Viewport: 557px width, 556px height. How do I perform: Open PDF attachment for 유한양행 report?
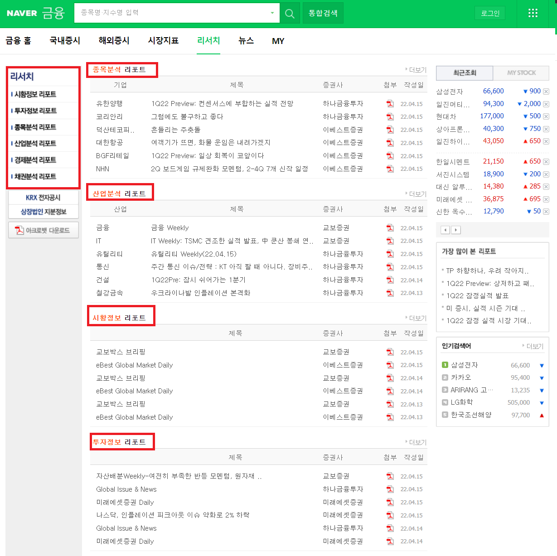click(390, 104)
